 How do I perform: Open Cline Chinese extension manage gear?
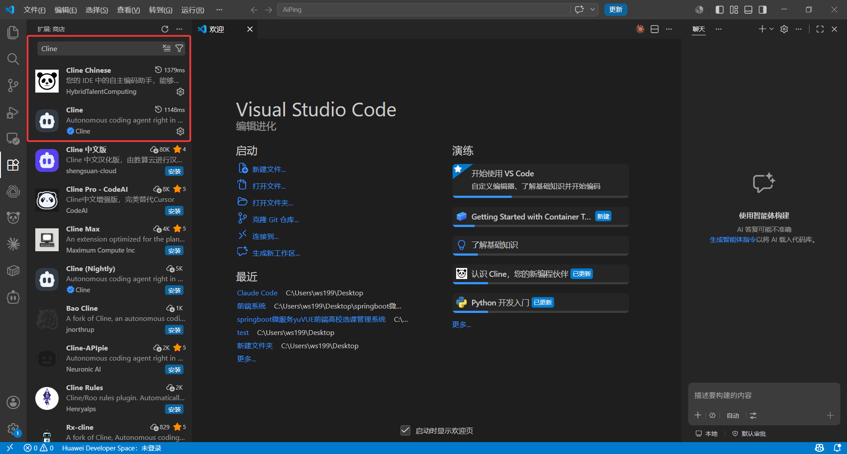180,92
